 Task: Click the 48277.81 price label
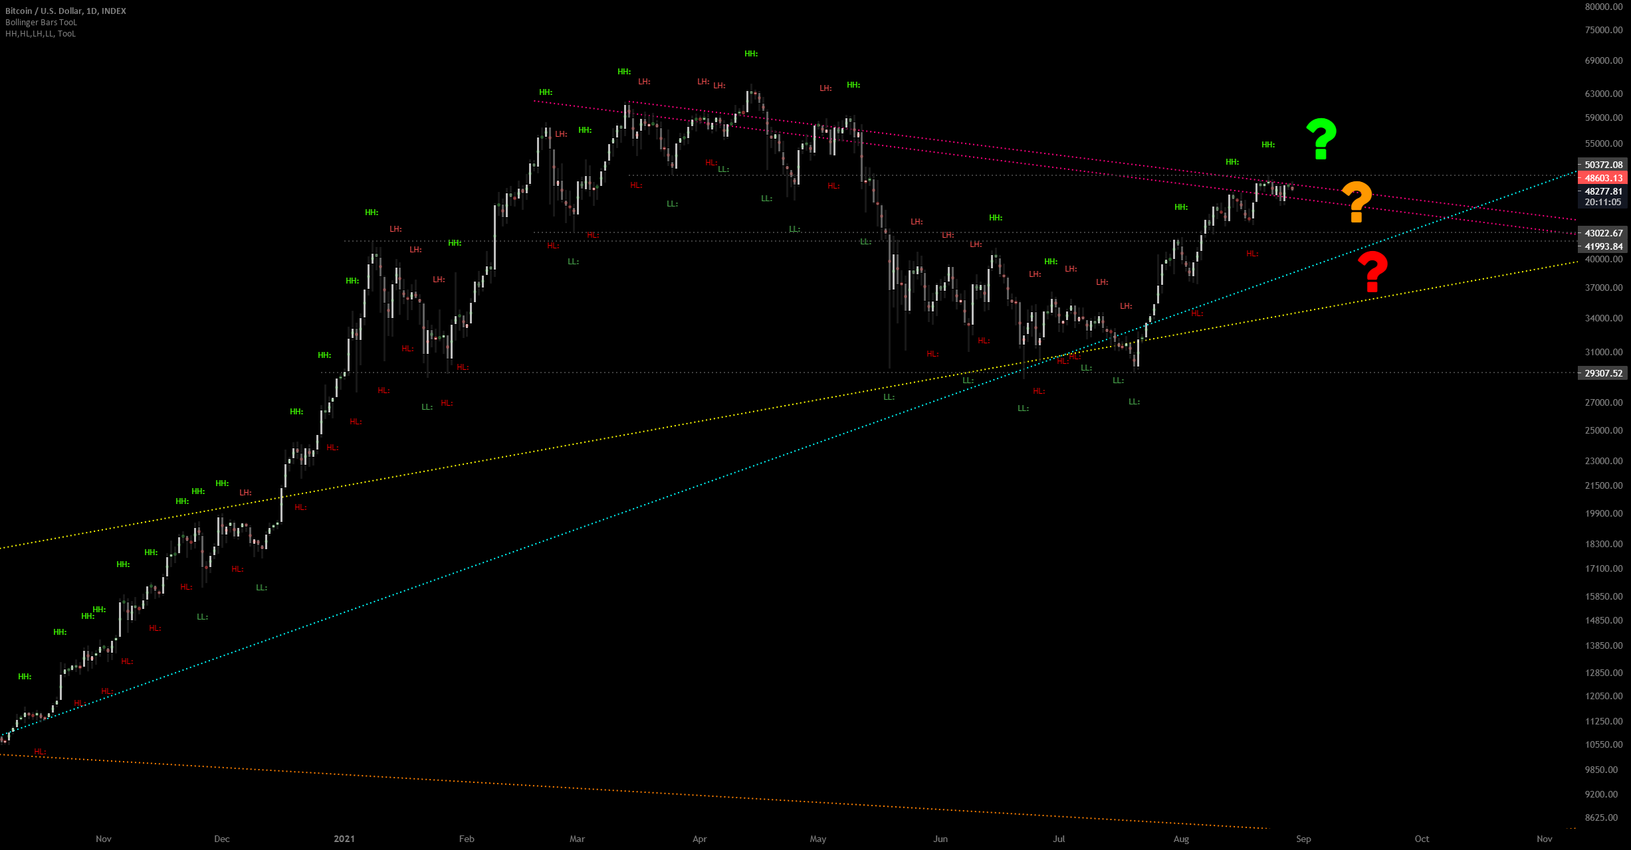pyautogui.click(x=1603, y=191)
